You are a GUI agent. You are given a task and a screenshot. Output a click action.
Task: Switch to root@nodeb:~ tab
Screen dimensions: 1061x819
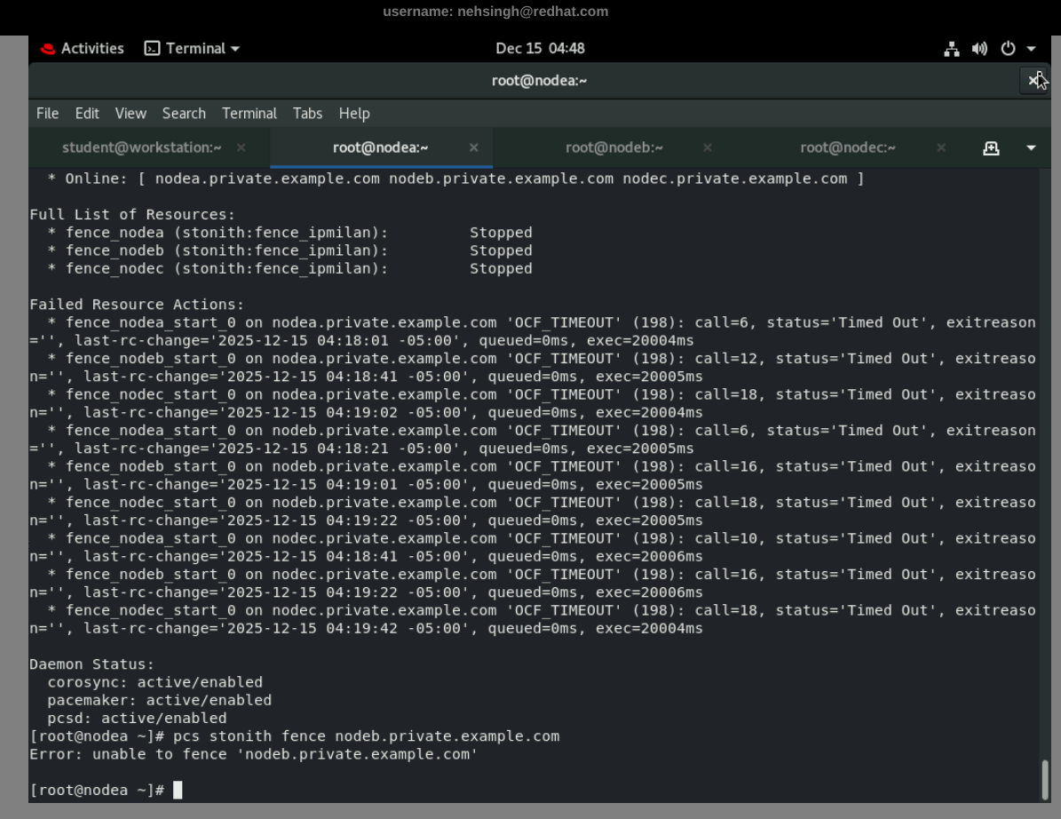point(614,147)
